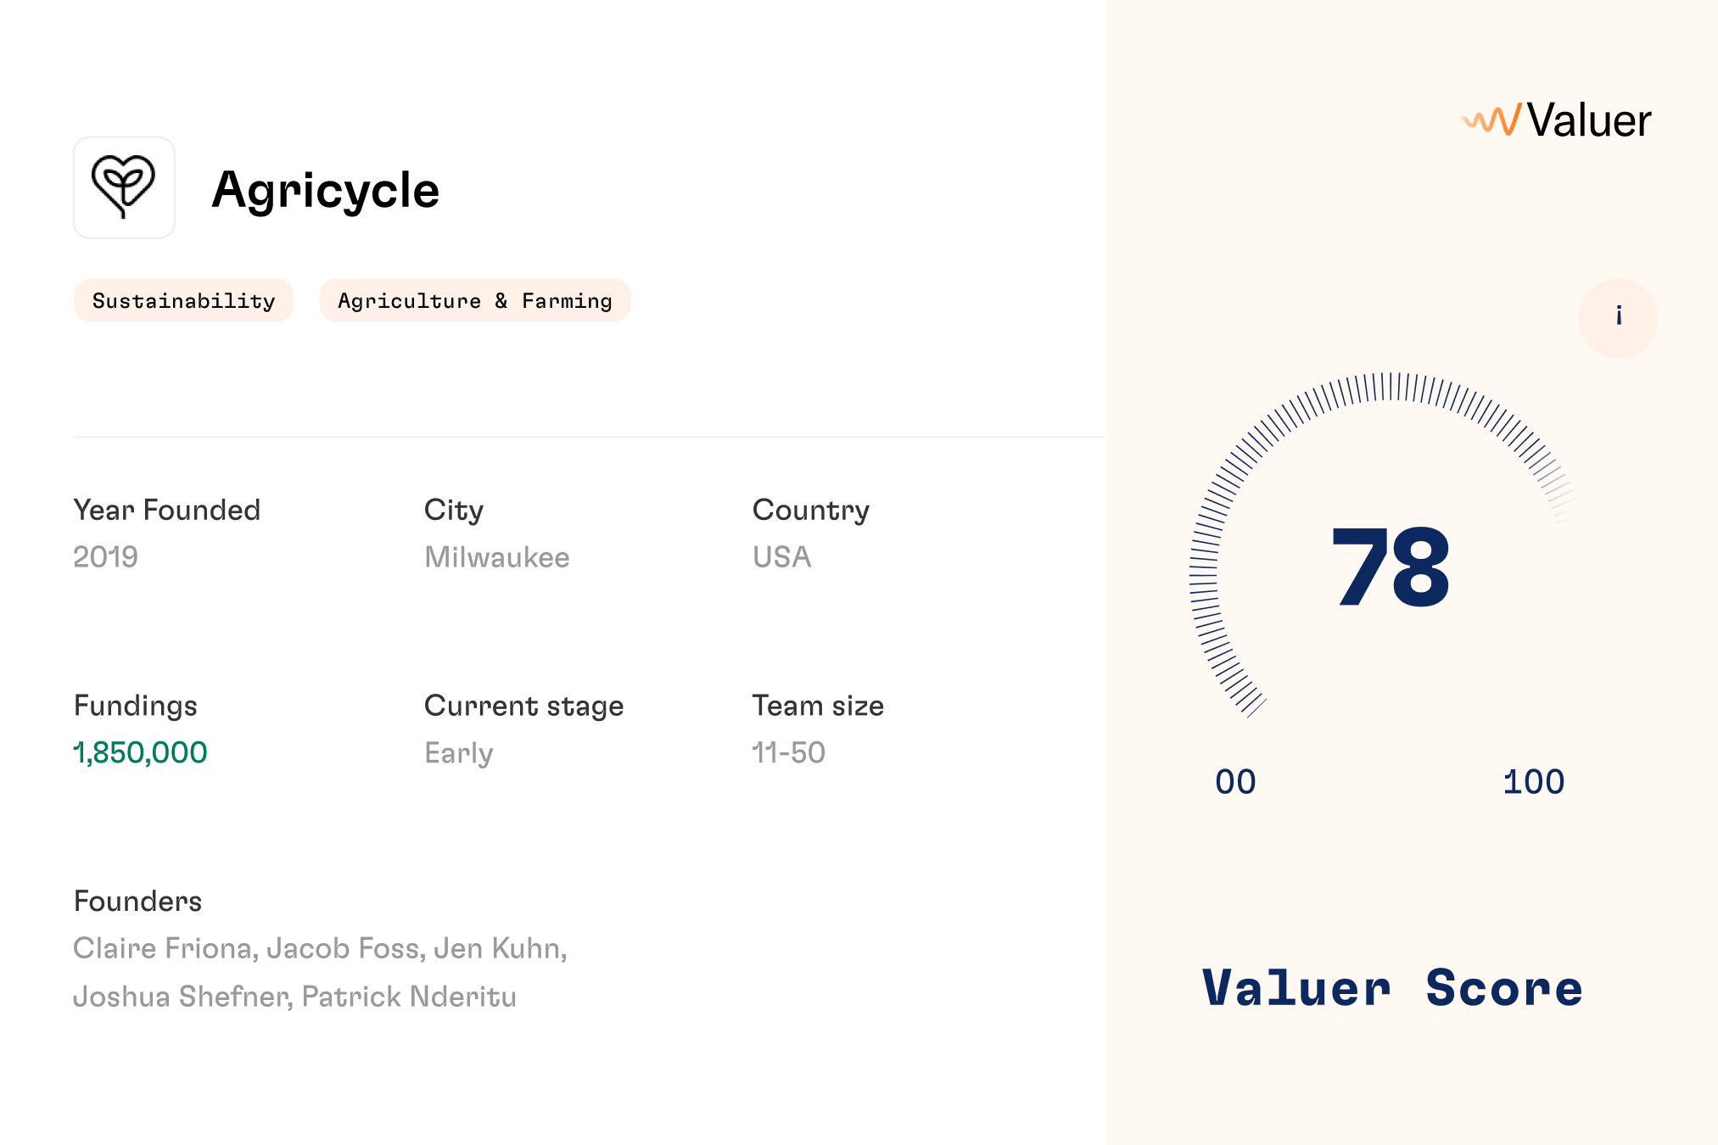The image size is (1718, 1145).
Task: Click the founder name Patrick Nderitu
Action: coord(409,997)
